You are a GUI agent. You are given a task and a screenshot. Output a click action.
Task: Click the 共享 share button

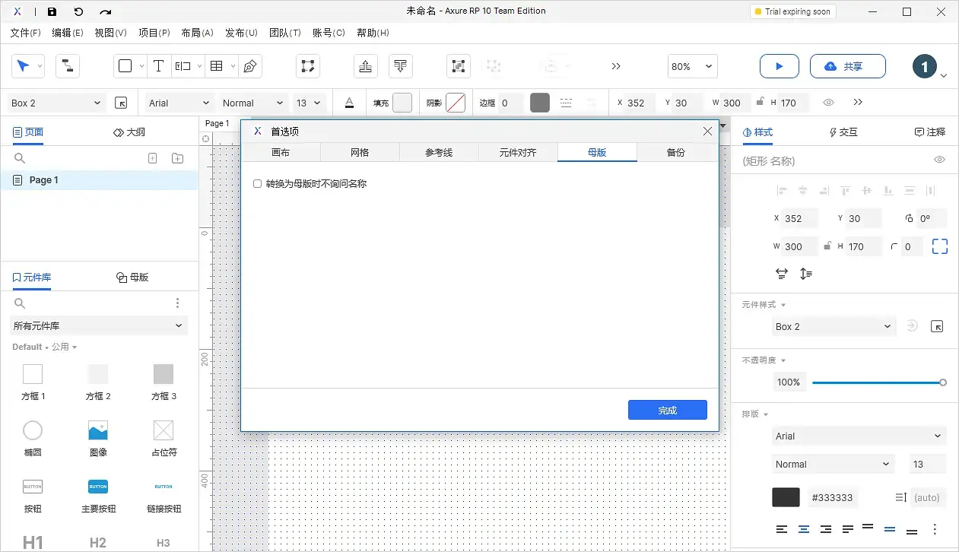pyautogui.click(x=847, y=66)
